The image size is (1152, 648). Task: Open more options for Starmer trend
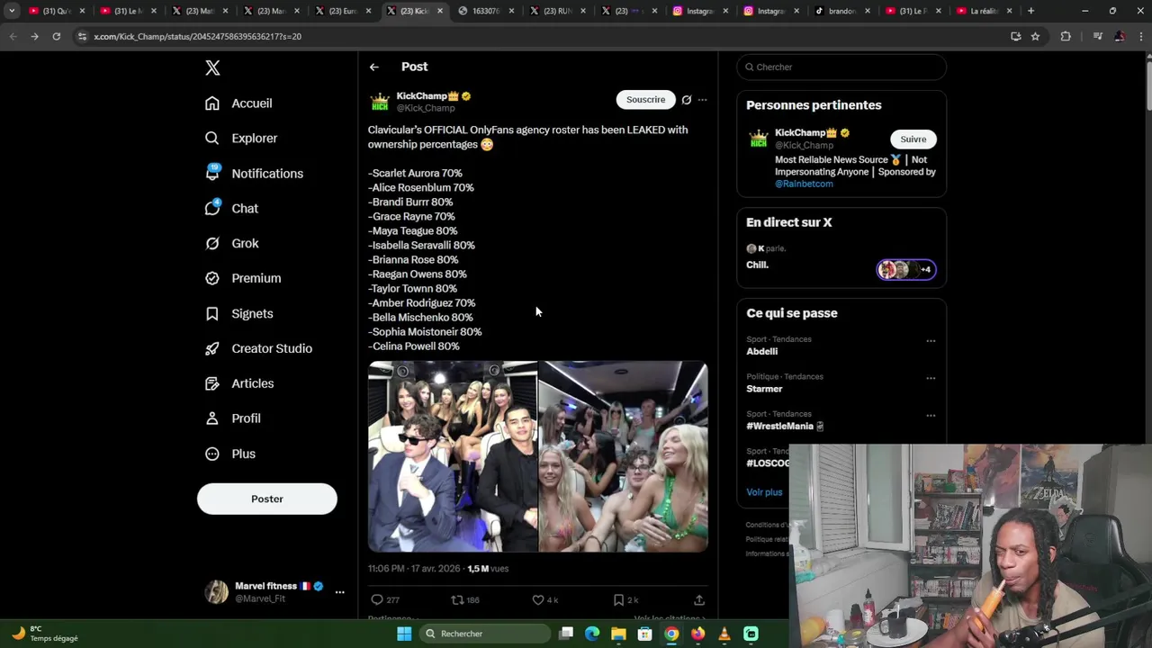pos(931,379)
